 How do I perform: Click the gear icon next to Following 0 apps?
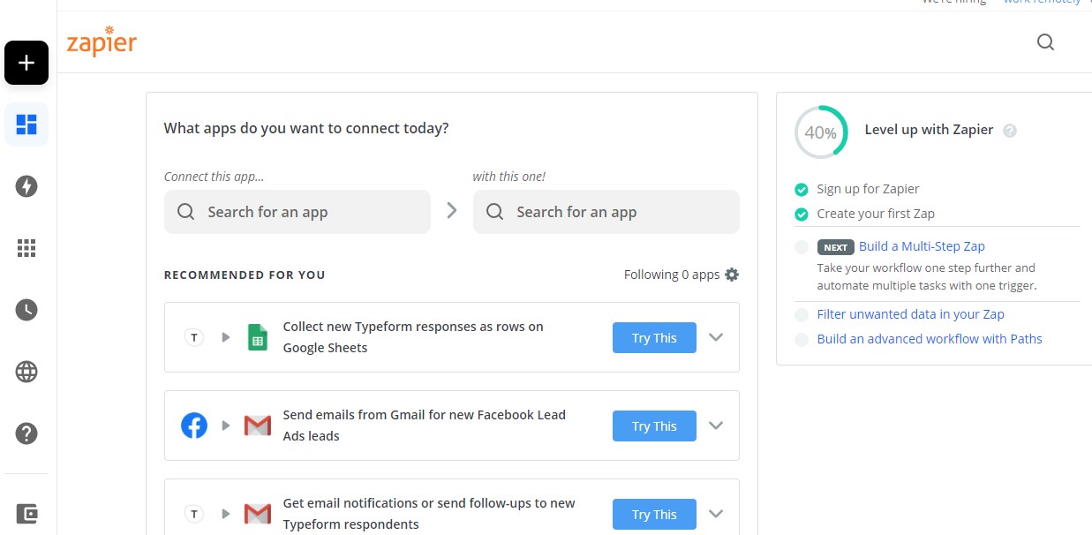(x=732, y=275)
